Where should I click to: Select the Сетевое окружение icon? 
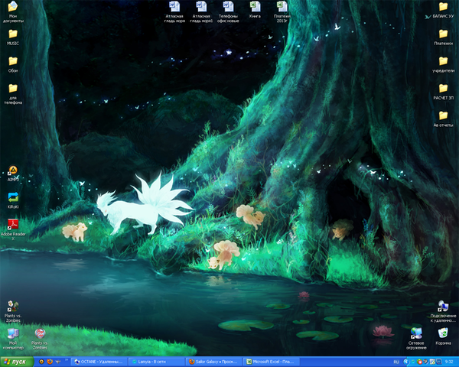pyautogui.click(x=416, y=333)
